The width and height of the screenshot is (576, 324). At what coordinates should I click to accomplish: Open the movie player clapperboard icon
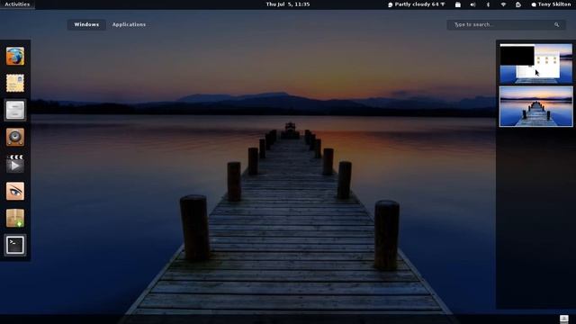[x=15, y=164]
